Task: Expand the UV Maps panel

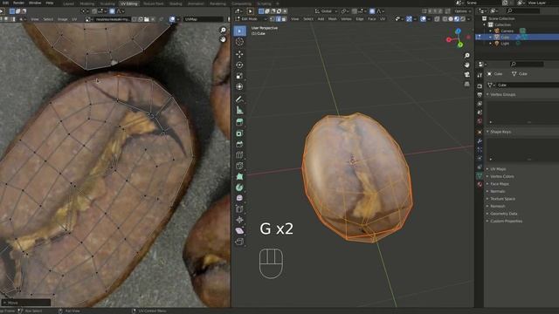Action: 498,169
